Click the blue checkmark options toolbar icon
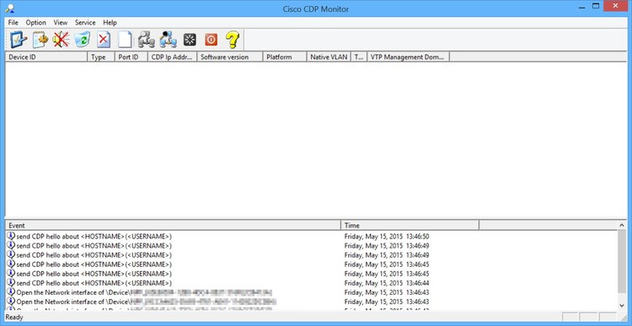632x326 pixels. click(x=19, y=39)
